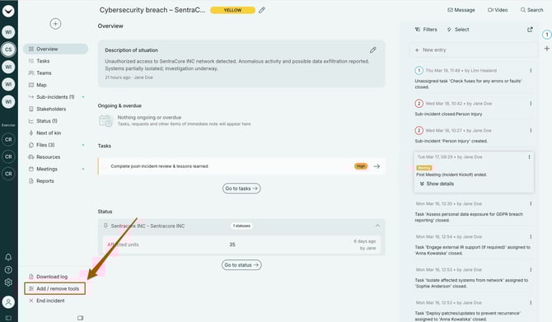Collapse the Sentracore INC status section chevron
This screenshot has height=322, width=552.
click(x=377, y=226)
